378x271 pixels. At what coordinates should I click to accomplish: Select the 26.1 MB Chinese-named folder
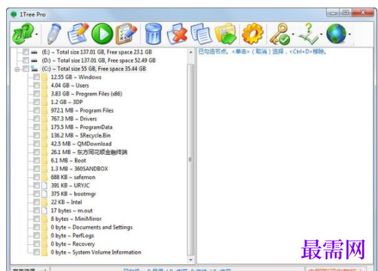[x=89, y=152]
